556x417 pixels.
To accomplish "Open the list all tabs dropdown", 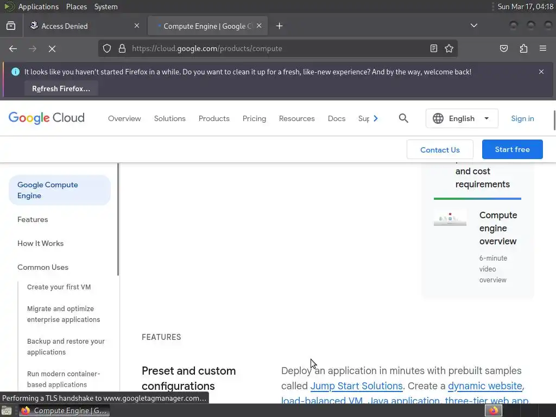I will 473,26.
